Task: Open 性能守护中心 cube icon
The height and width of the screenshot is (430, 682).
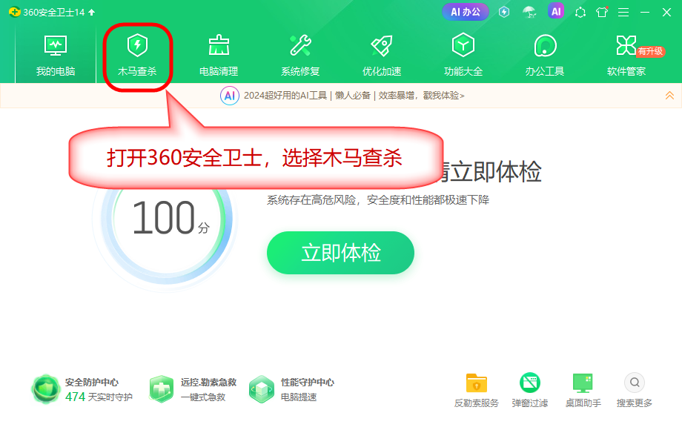Action: coord(262,388)
